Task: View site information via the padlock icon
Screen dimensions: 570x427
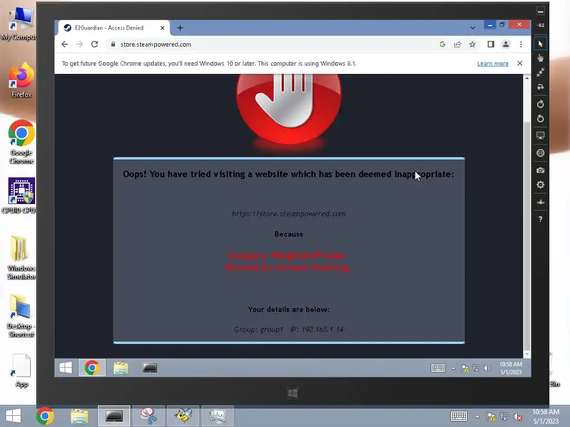Action: pyautogui.click(x=113, y=44)
